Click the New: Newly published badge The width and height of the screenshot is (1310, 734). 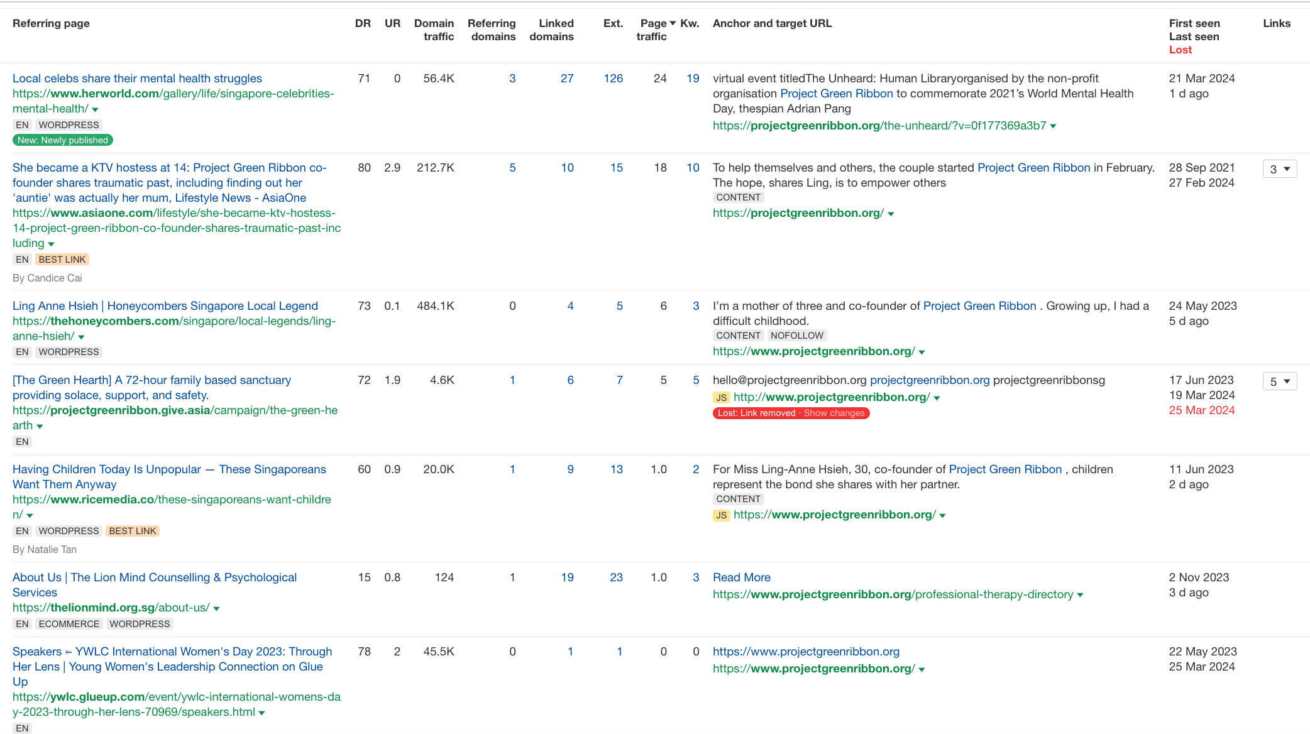(63, 140)
